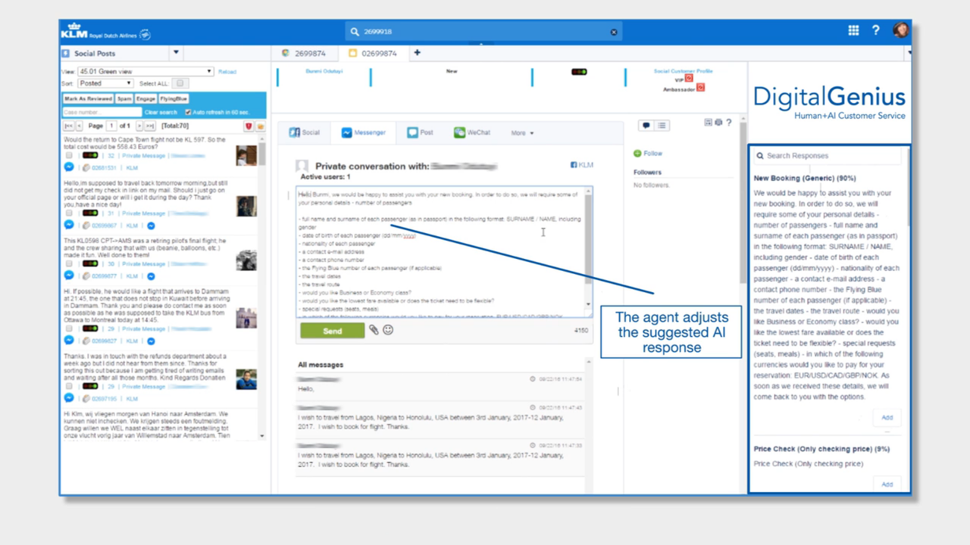Go to previous page of social posts

pyautogui.click(x=79, y=126)
